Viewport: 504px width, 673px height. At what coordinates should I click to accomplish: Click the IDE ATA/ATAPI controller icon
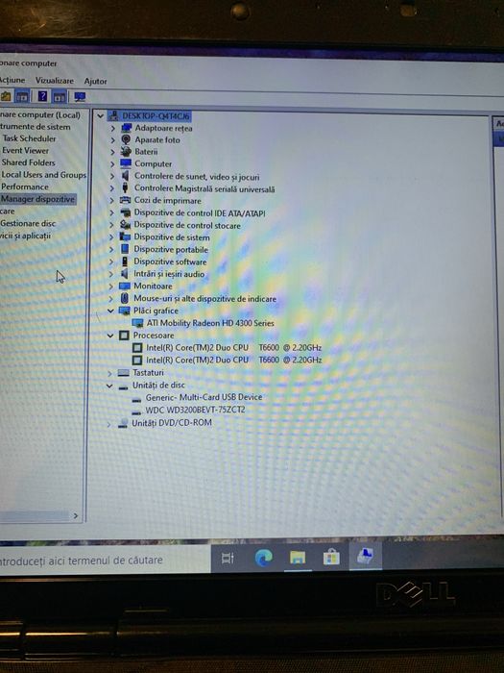coord(125,212)
